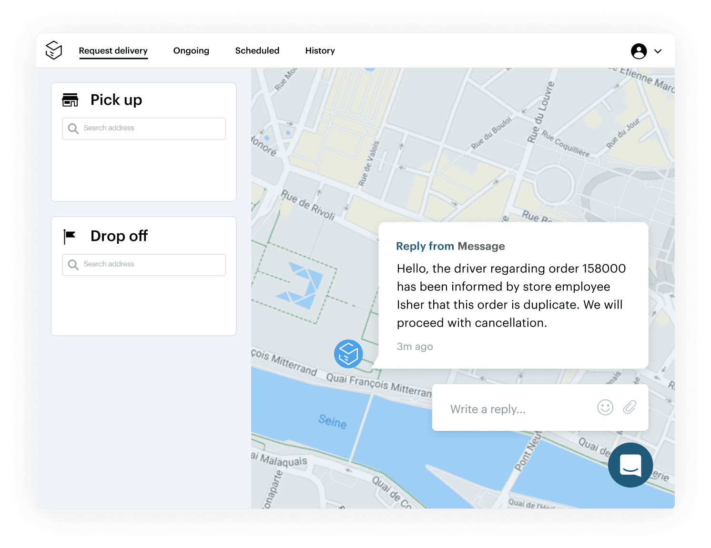The image size is (711, 548).
Task: Open the Request delivery tab
Action: pos(113,50)
